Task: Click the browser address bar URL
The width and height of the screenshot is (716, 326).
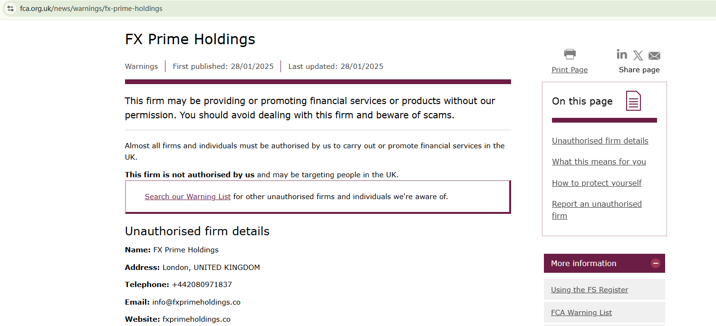Action: (91, 9)
